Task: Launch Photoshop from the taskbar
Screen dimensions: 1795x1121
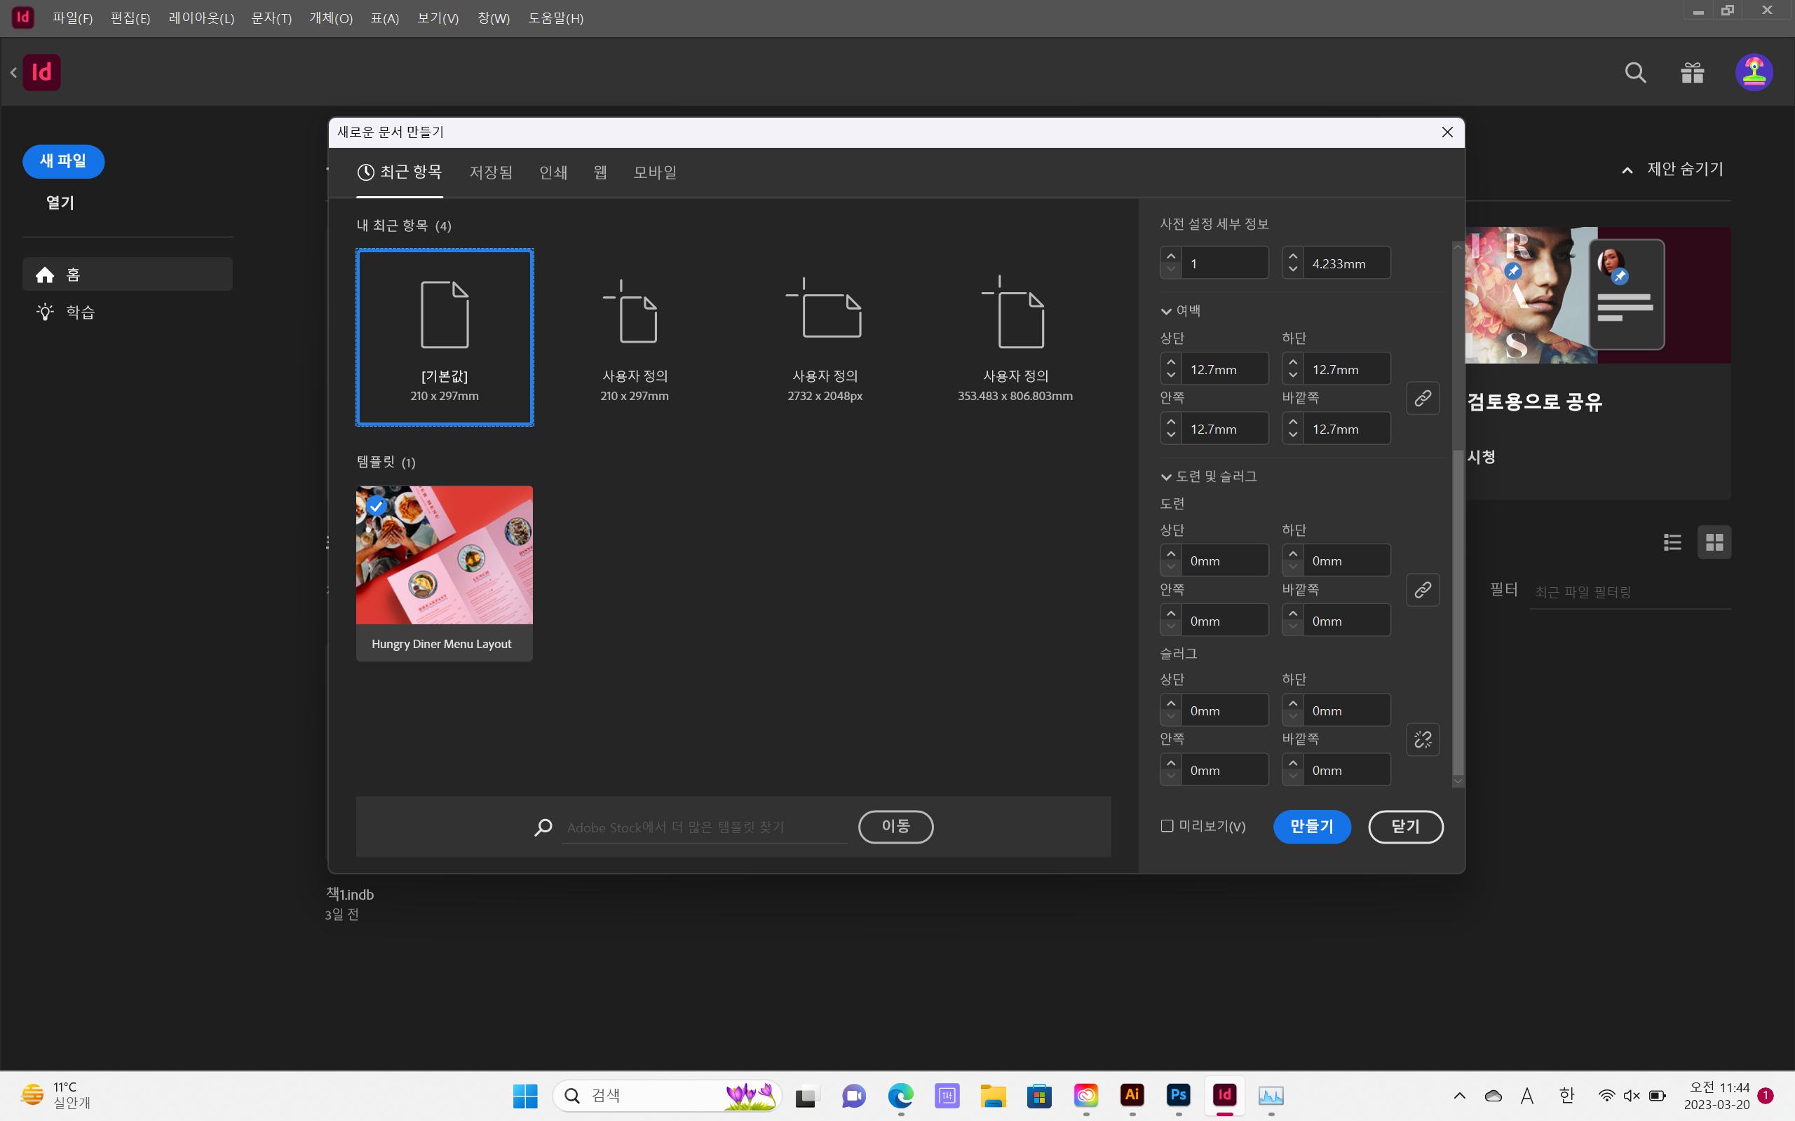Action: point(1178,1096)
